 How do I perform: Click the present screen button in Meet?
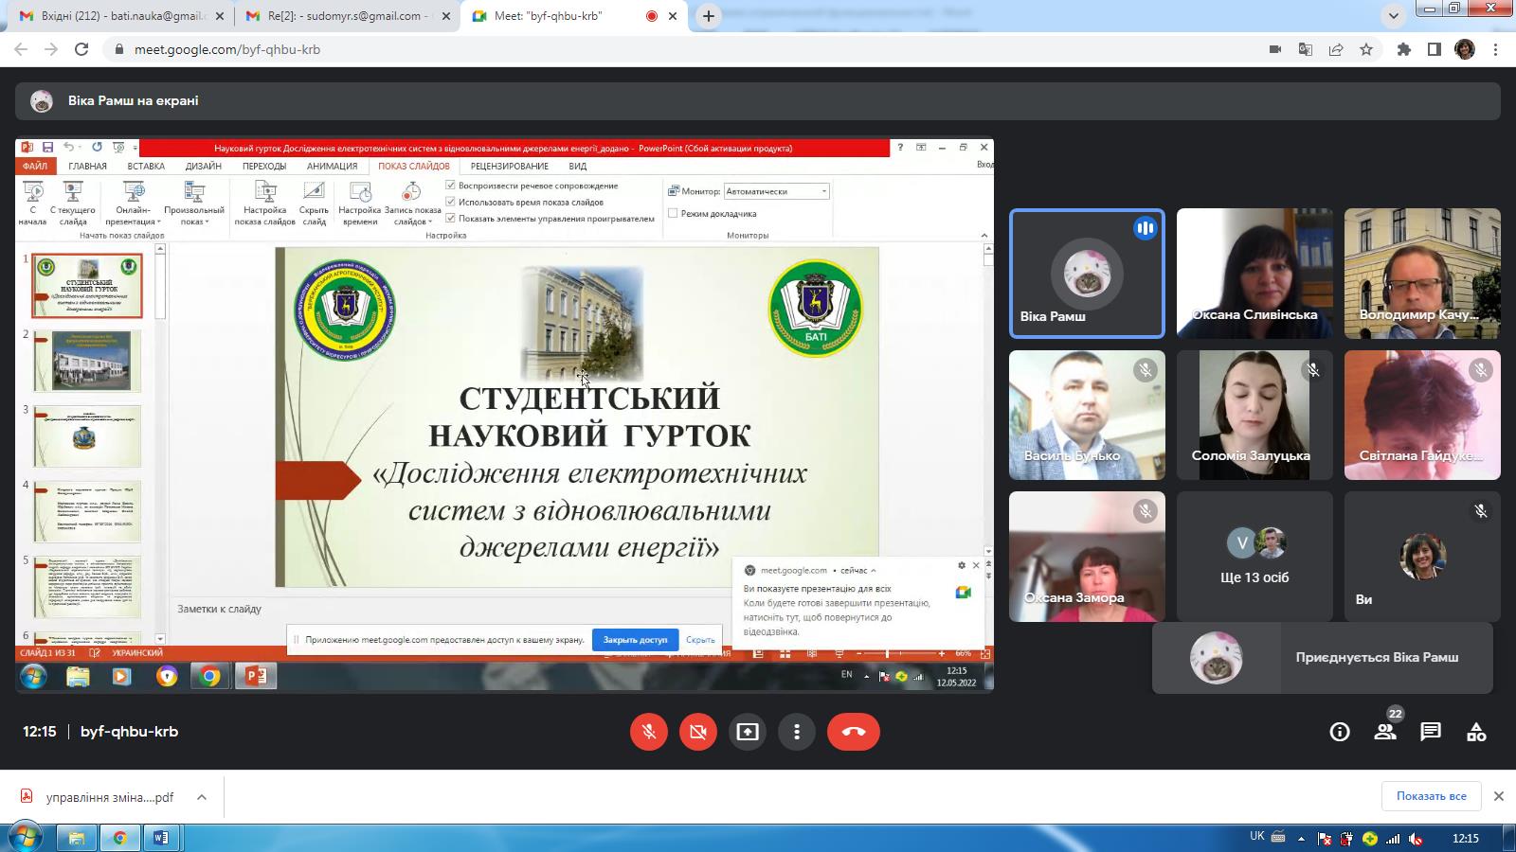click(748, 732)
